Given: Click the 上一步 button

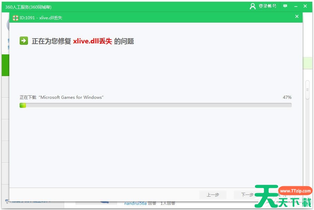Looking at the screenshot, I should 213,195.
